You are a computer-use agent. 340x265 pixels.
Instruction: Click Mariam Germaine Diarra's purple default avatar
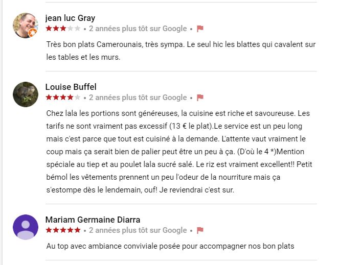pos(26,227)
